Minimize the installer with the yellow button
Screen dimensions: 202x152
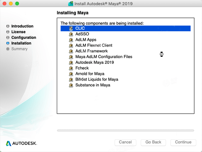pyautogui.click(x=11, y=4)
